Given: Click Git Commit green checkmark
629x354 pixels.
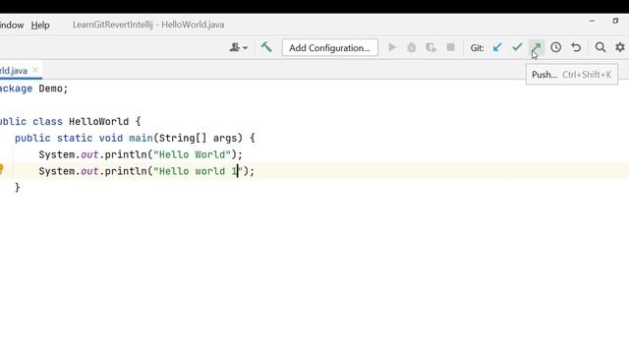Looking at the screenshot, I should point(517,47).
